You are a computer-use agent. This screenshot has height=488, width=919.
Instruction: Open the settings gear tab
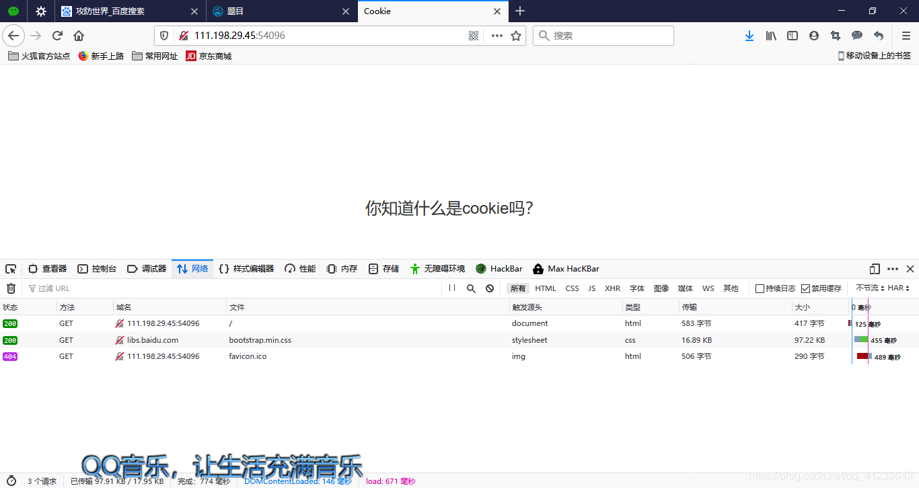[41, 11]
